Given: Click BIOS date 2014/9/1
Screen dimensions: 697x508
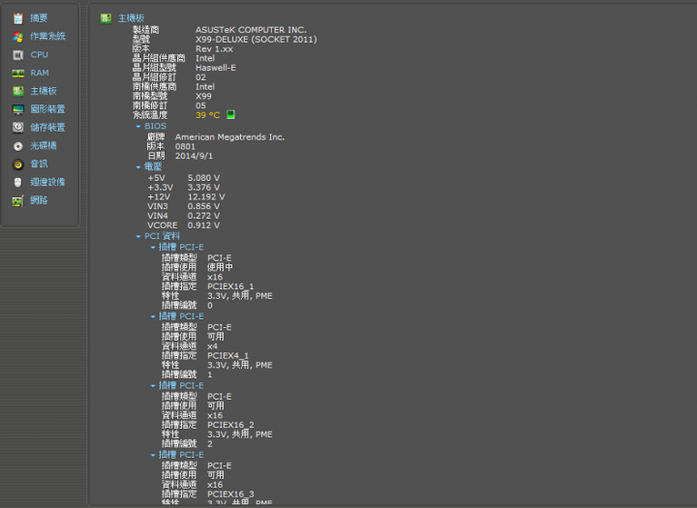Looking at the screenshot, I should pyautogui.click(x=194, y=156).
